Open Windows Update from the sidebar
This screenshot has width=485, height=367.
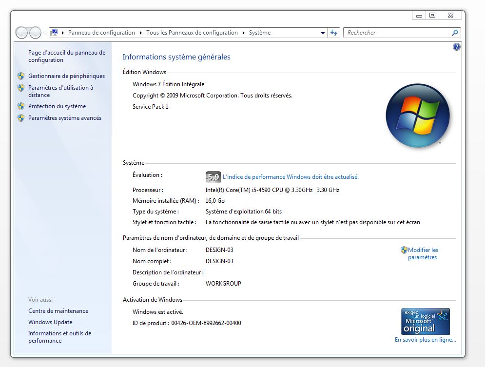pyautogui.click(x=50, y=322)
